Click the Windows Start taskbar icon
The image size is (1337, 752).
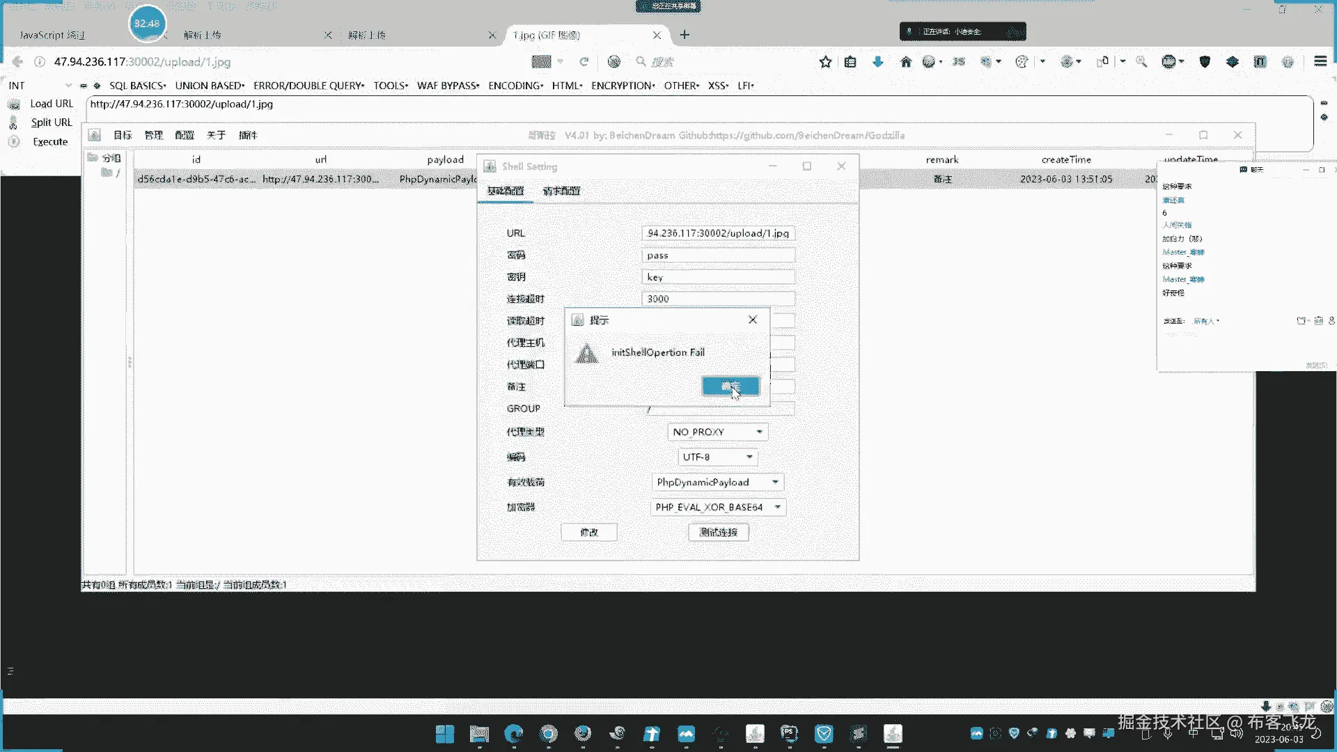pyautogui.click(x=444, y=734)
